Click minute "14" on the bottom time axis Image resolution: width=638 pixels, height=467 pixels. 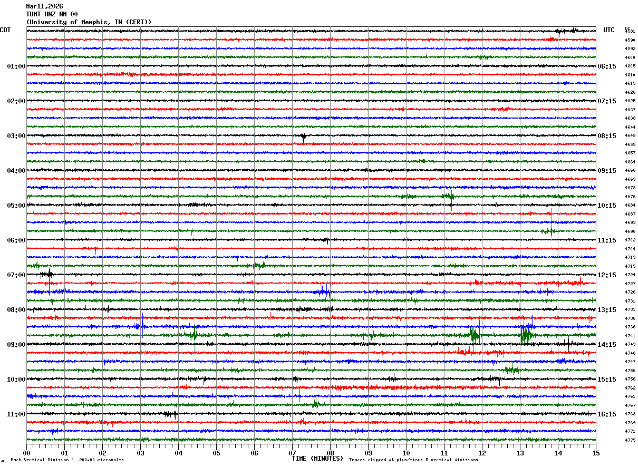click(x=558, y=453)
